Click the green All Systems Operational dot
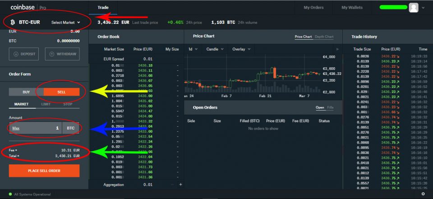433x199 pixels. point(10,194)
